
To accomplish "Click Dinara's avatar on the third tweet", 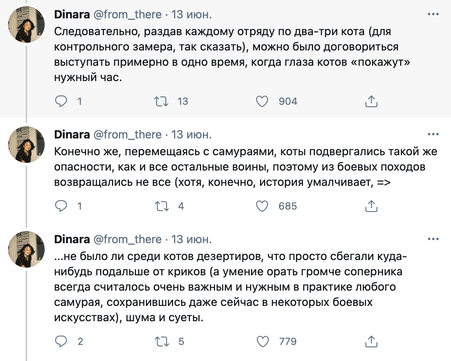I will tap(26, 249).
